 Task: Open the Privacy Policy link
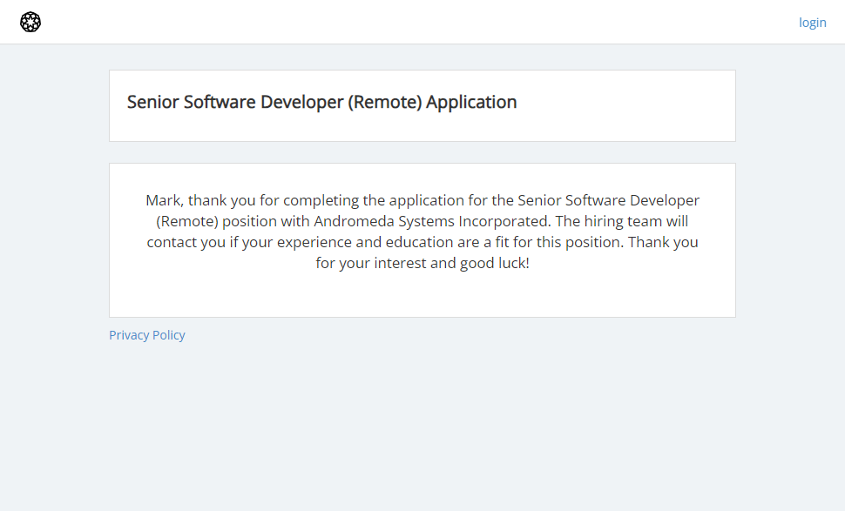click(147, 335)
